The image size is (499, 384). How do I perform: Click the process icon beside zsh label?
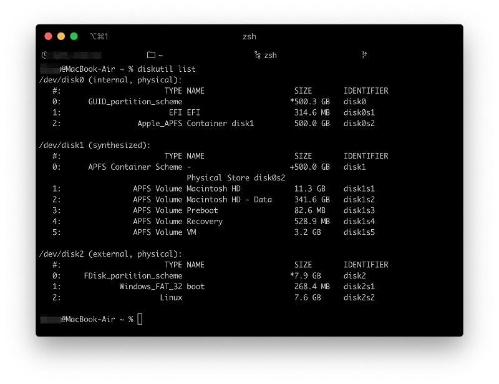coord(258,55)
